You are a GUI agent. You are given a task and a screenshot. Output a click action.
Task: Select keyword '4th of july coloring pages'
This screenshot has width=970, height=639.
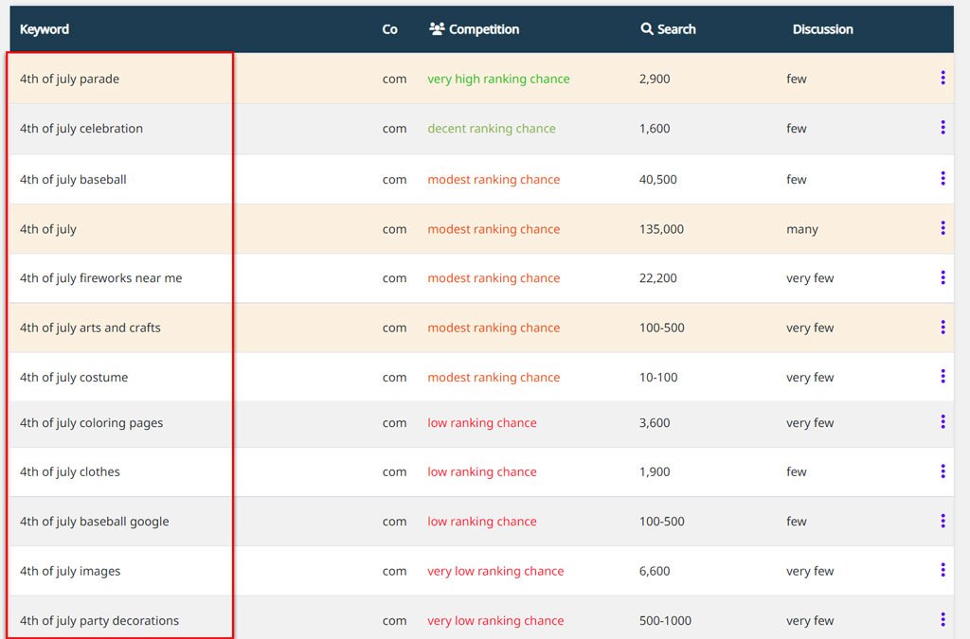pyautogui.click(x=92, y=423)
